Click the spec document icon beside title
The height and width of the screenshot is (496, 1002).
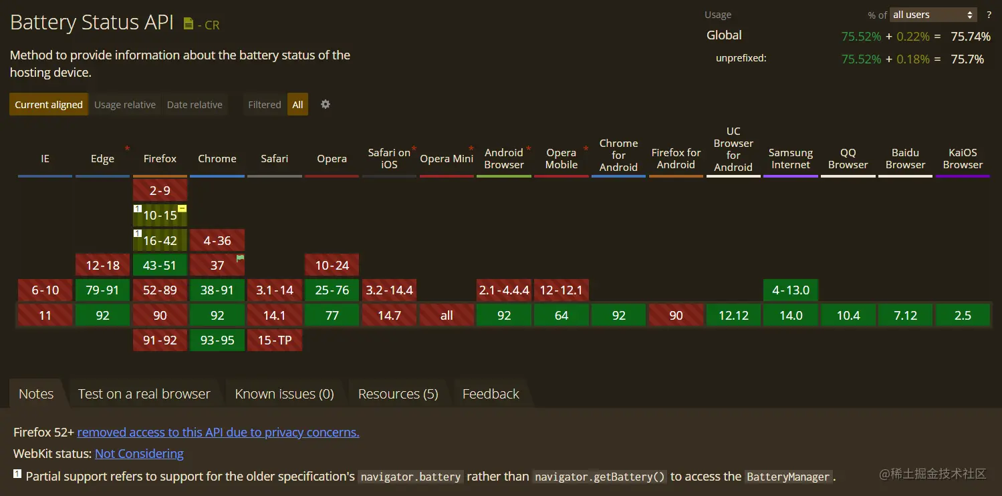tap(189, 23)
